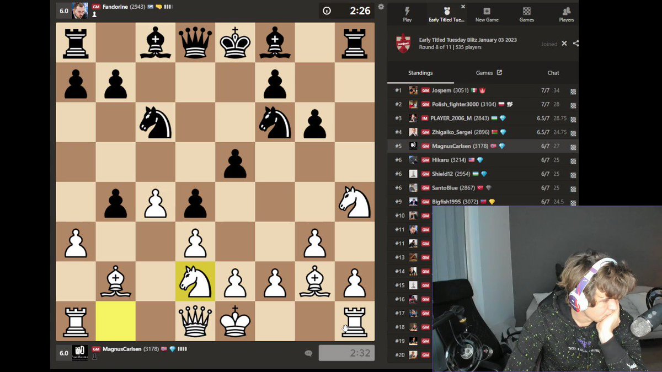662x372 pixels.
Task: Watch PLAYER_2006_M's game via board icon
Action: click(x=573, y=118)
